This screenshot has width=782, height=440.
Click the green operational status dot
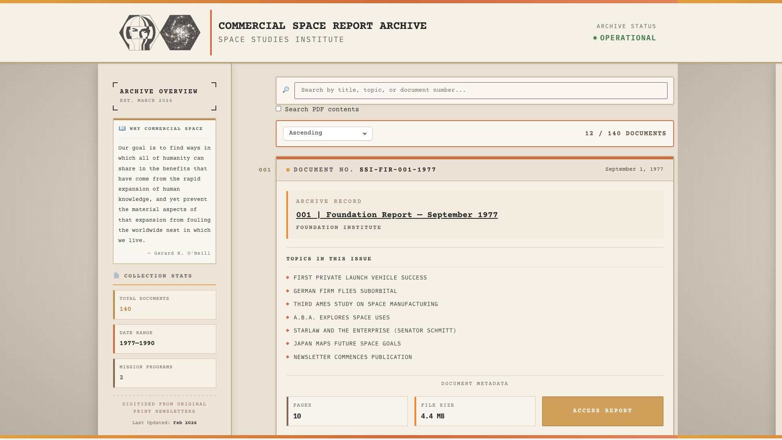click(595, 38)
